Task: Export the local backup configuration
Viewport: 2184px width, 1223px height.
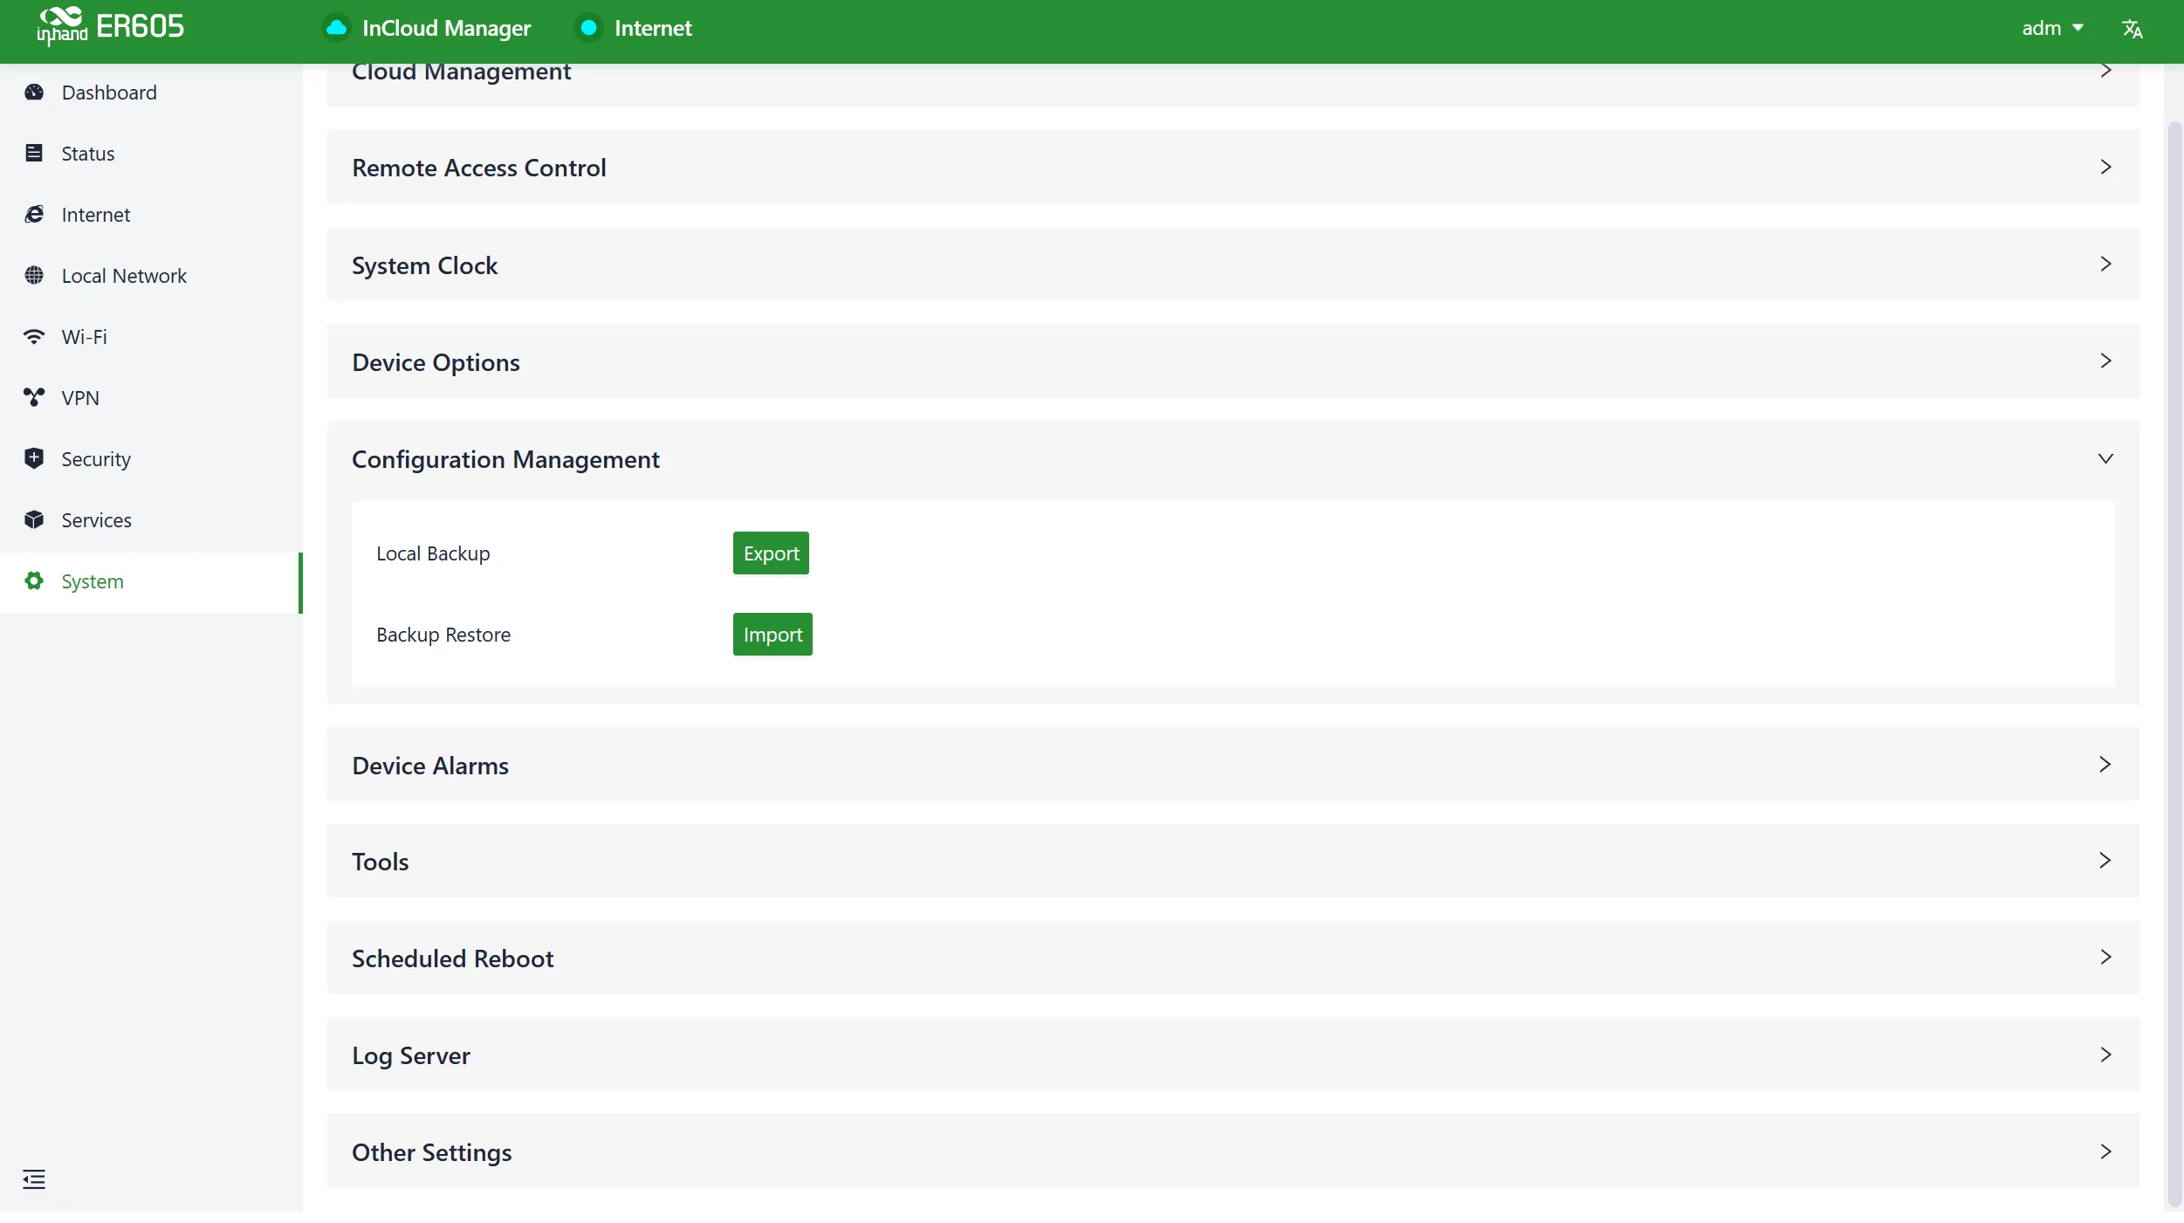Action: pyautogui.click(x=771, y=553)
